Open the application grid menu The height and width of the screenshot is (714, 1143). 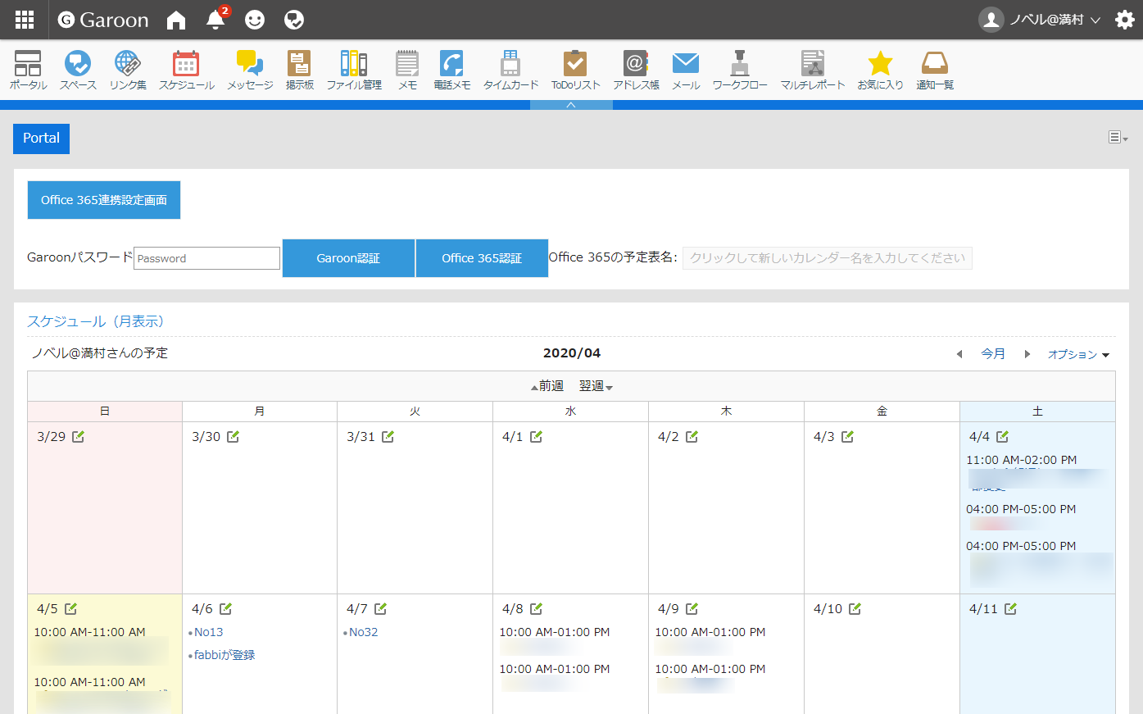[25, 20]
